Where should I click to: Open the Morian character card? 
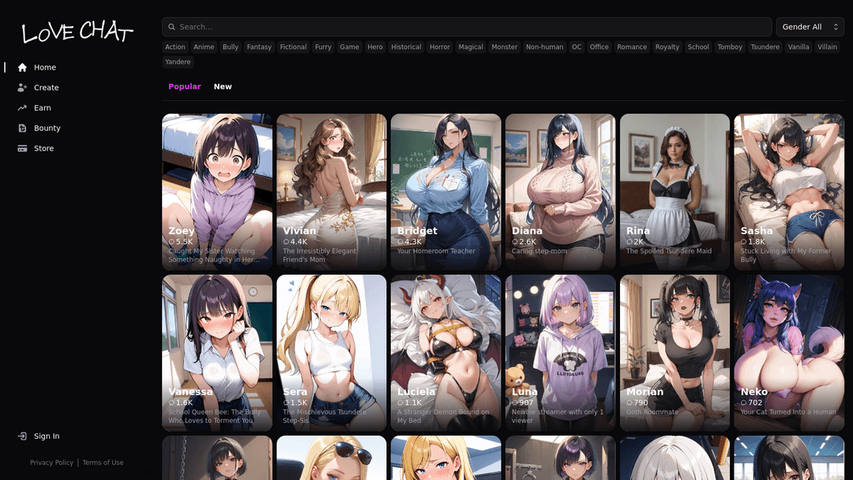(x=675, y=353)
